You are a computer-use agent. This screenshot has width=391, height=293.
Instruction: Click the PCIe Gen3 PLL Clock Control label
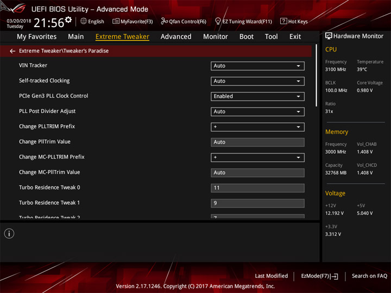click(x=53, y=96)
